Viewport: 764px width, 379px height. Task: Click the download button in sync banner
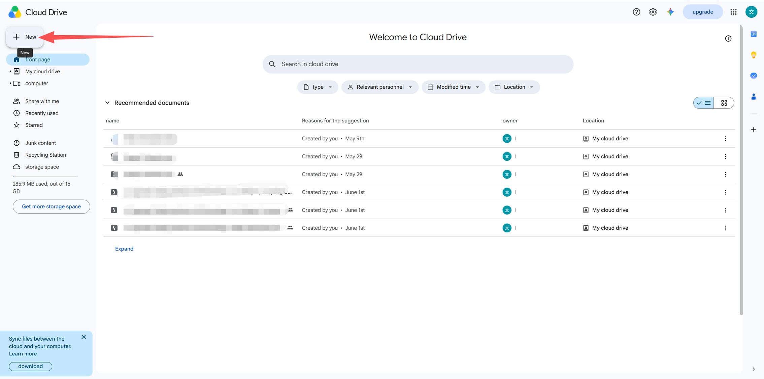(x=30, y=367)
